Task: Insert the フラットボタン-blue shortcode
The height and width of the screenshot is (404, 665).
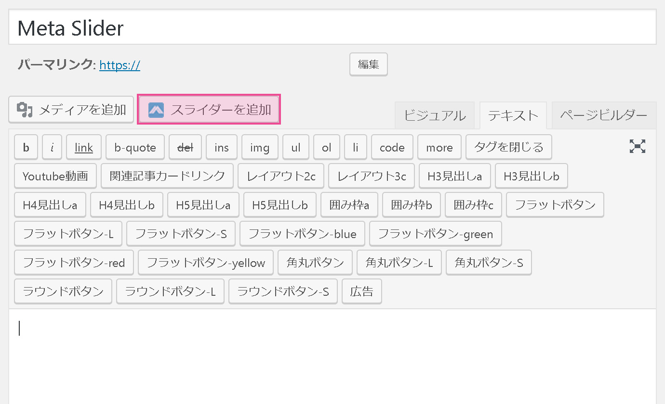Action: [x=302, y=234]
